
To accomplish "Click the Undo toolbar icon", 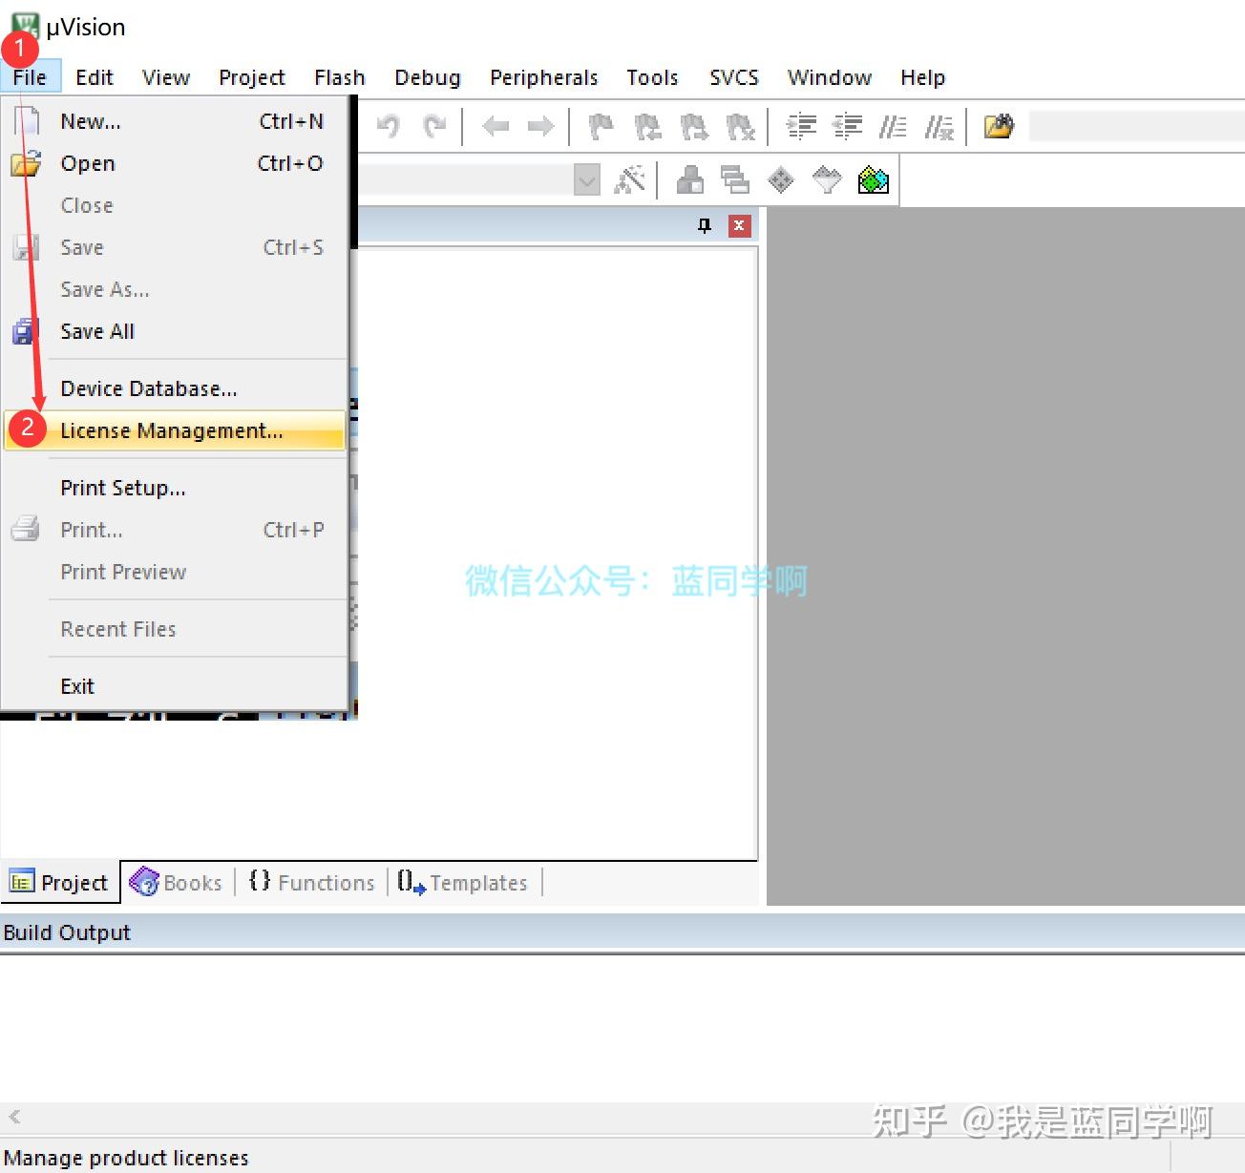I will [388, 126].
